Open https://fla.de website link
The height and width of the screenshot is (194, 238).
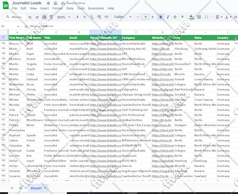tap(161, 49)
